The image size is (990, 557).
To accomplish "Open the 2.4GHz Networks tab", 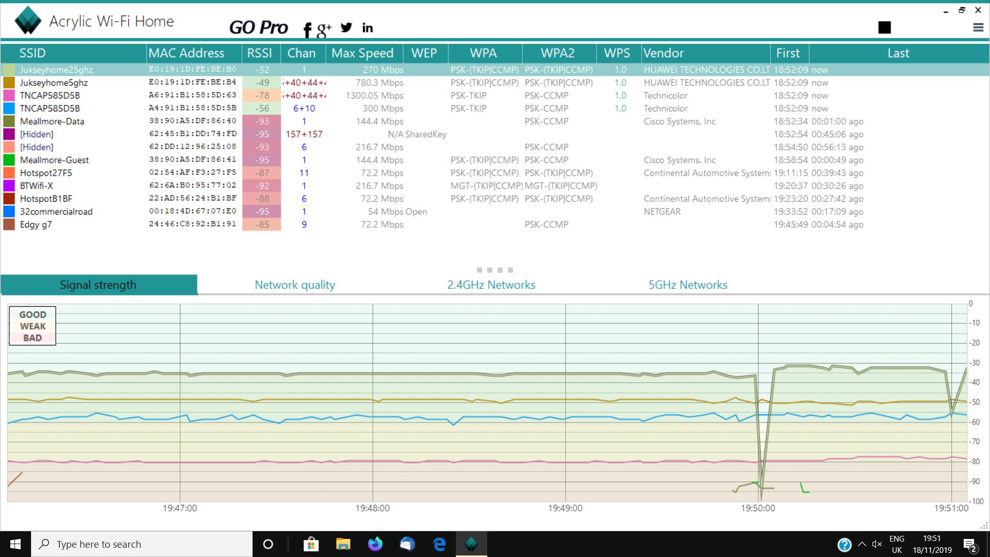I will click(490, 284).
